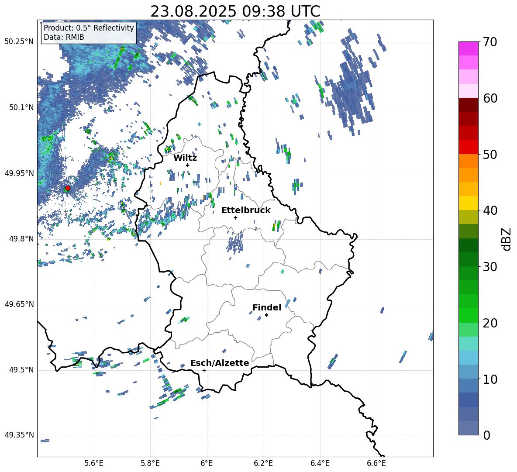The height and width of the screenshot is (472, 517).
Task: Click the colorbar tick value 50
Action: coord(490,155)
